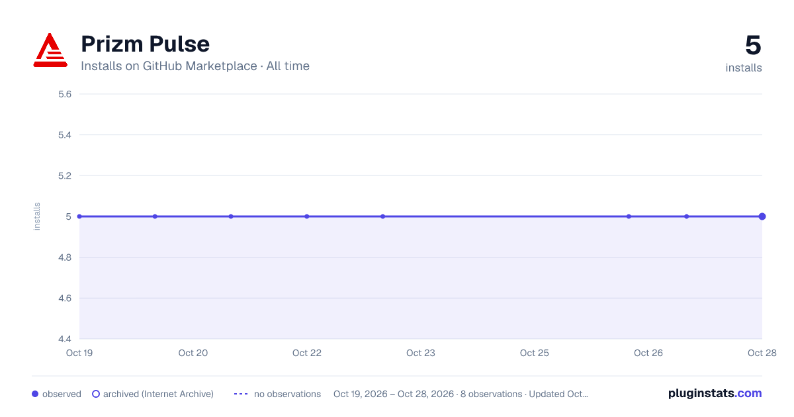The width and height of the screenshot is (794, 417).
Task: Click the Prizm Pulse title
Action: pyautogui.click(x=145, y=44)
